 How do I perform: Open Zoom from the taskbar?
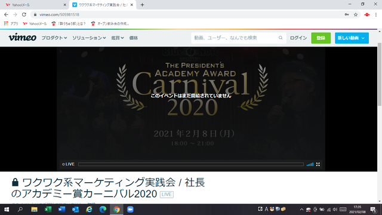point(130,210)
